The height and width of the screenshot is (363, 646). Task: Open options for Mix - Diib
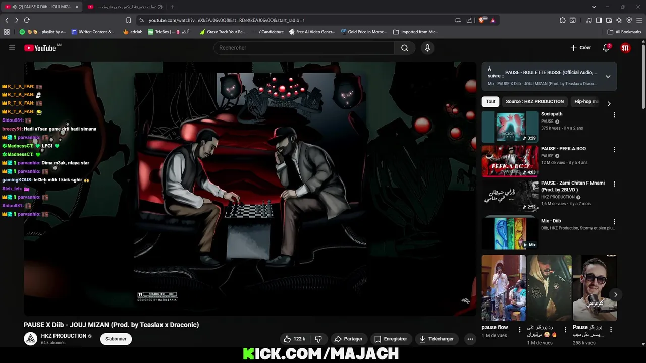[614, 222]
